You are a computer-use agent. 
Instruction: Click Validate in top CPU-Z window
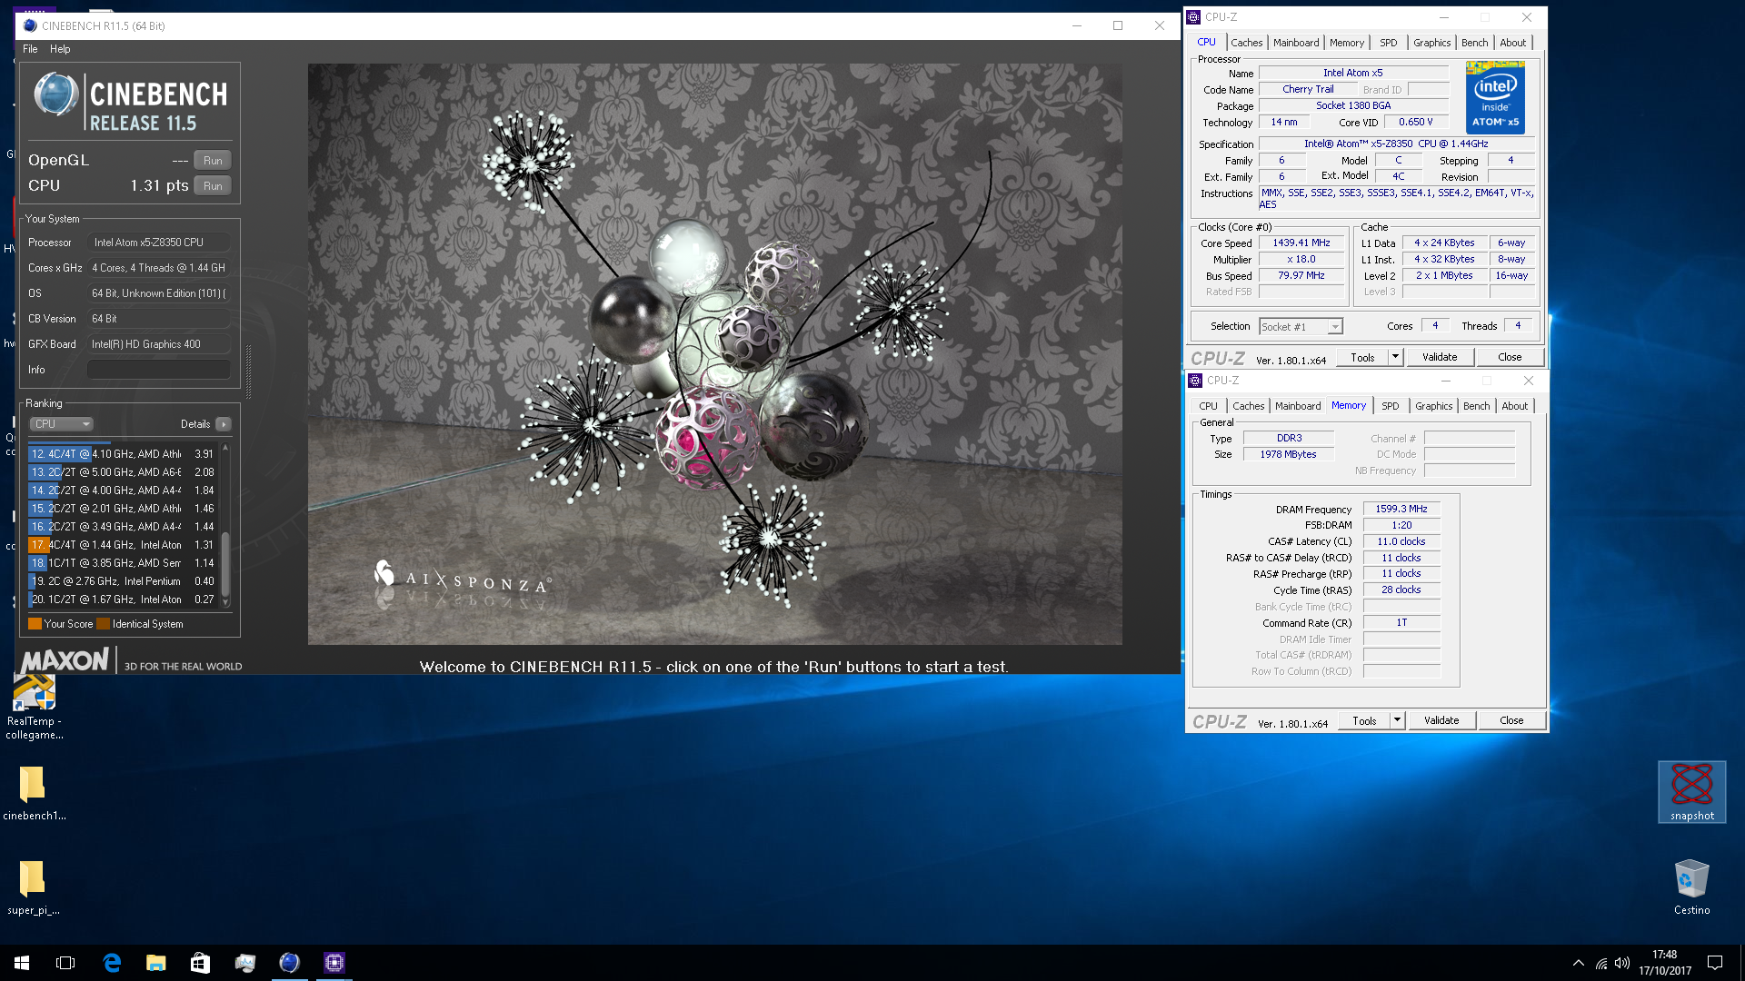(1440, 358)
